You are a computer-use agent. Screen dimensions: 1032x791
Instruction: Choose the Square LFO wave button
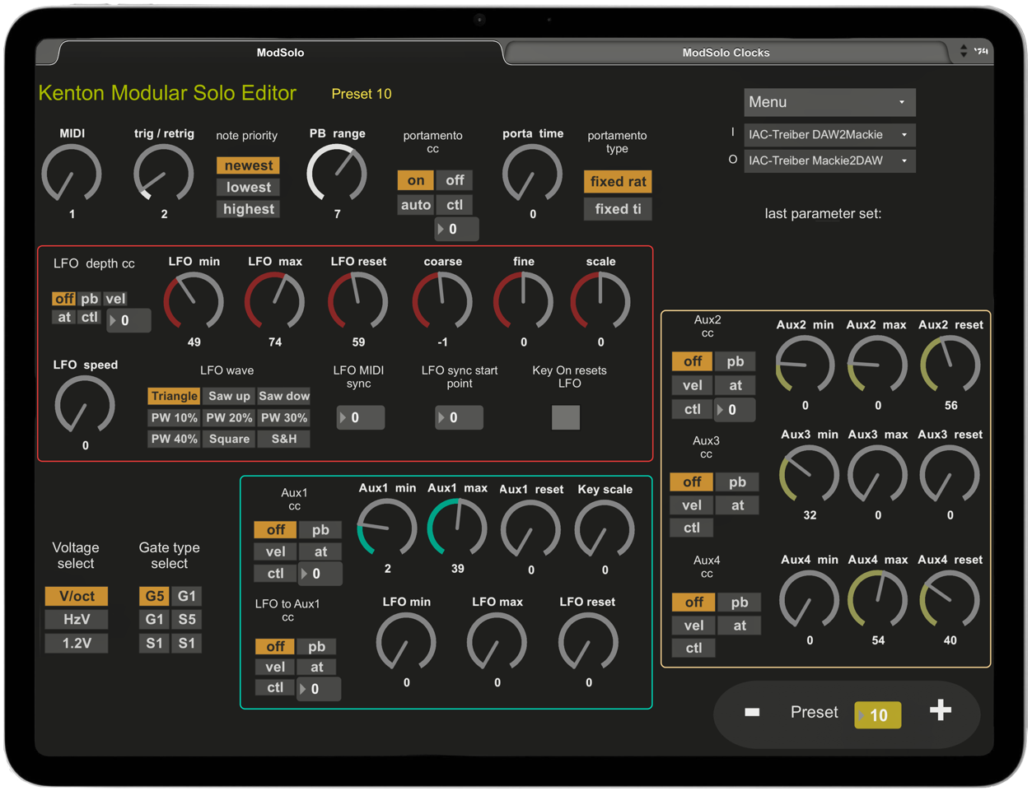point(229,439)
